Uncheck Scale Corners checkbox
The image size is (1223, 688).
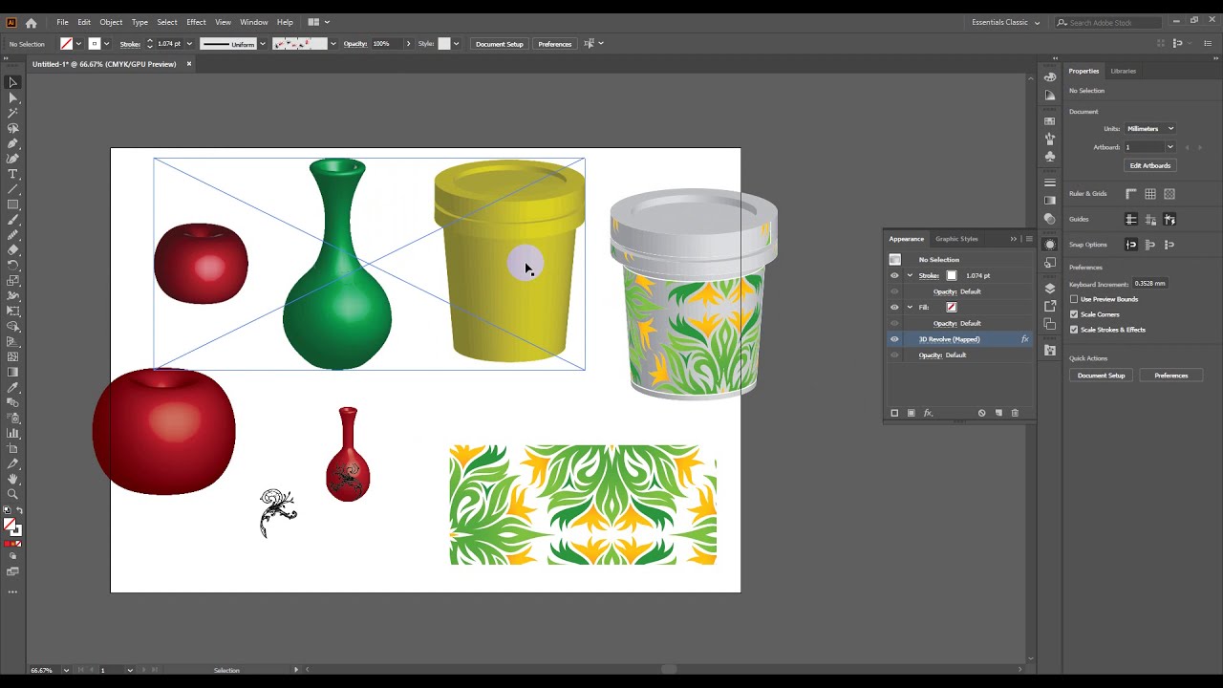coord(1074,314)
